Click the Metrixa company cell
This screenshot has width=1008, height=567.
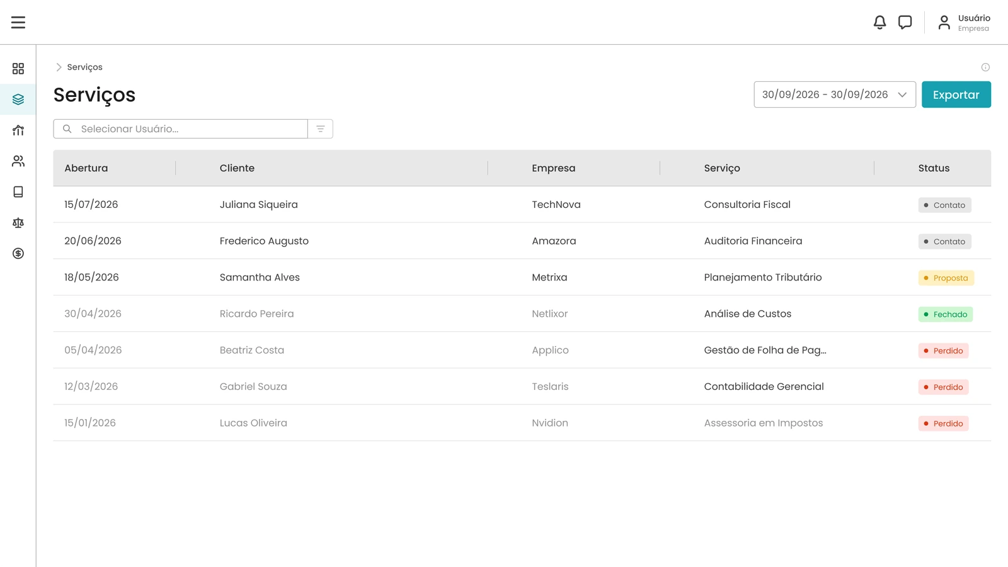549,277
